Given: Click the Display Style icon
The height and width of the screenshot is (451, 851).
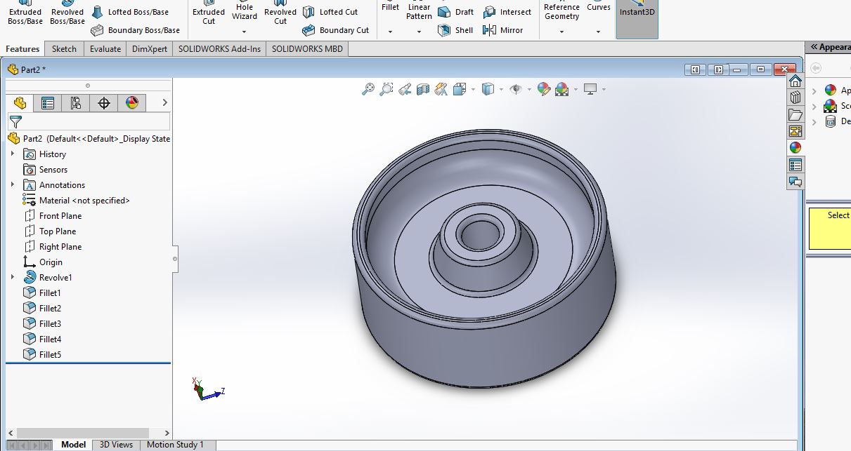Looking at the screenshot, I should (x=488, y=89).
